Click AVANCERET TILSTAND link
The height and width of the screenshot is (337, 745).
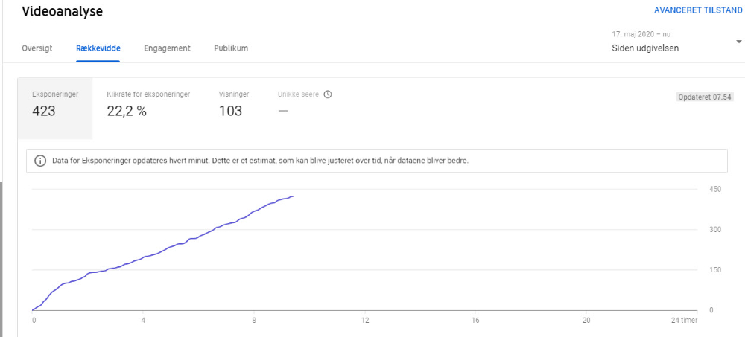tap(699, 10)
